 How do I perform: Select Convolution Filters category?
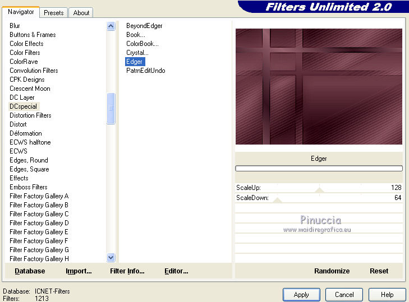[34, 71]
